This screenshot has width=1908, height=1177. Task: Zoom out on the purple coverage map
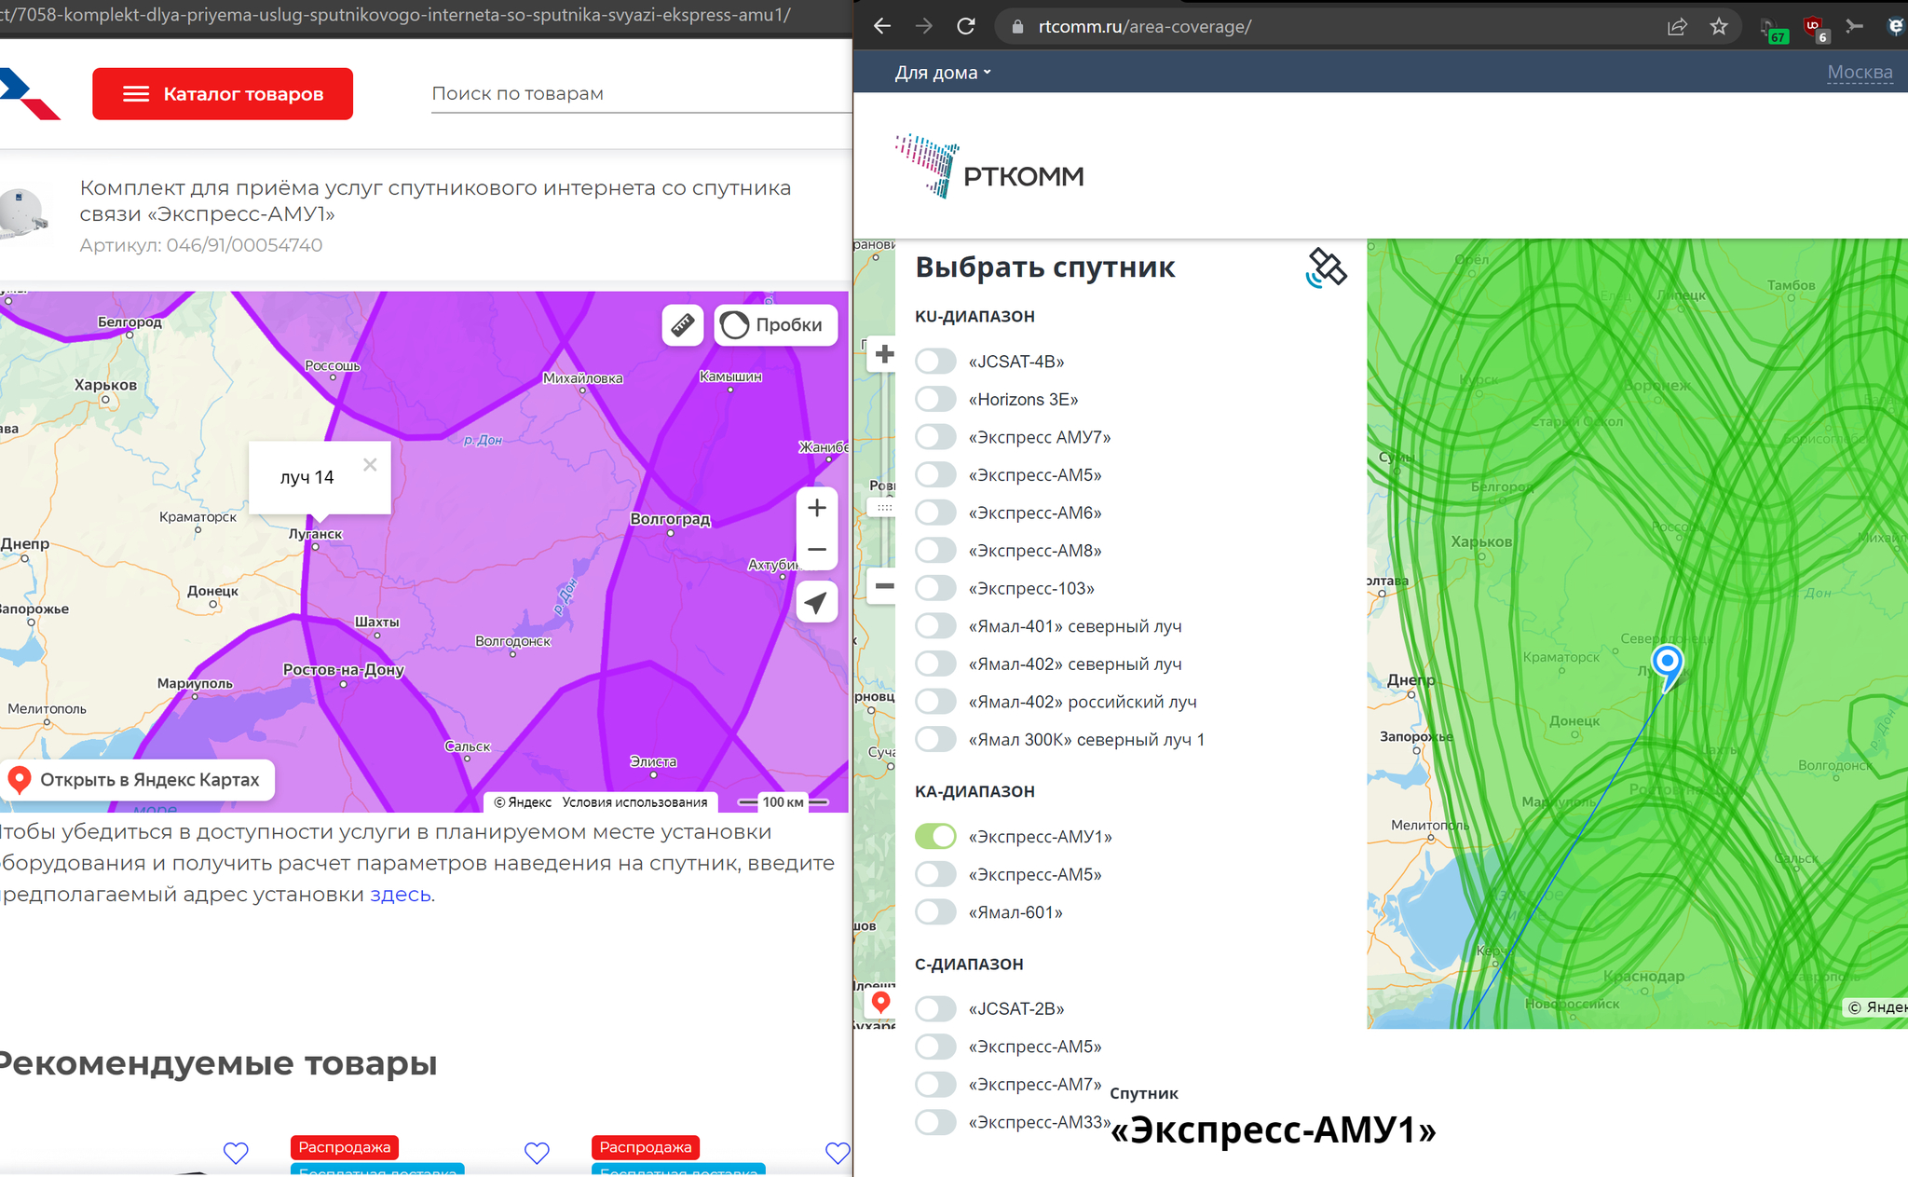817,550
